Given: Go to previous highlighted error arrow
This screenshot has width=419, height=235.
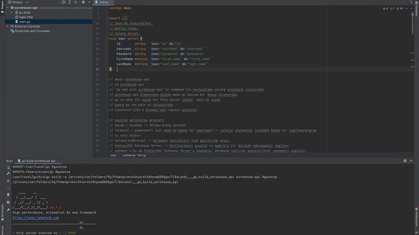Looking at the screenshot, I should [x=407, y=8].
